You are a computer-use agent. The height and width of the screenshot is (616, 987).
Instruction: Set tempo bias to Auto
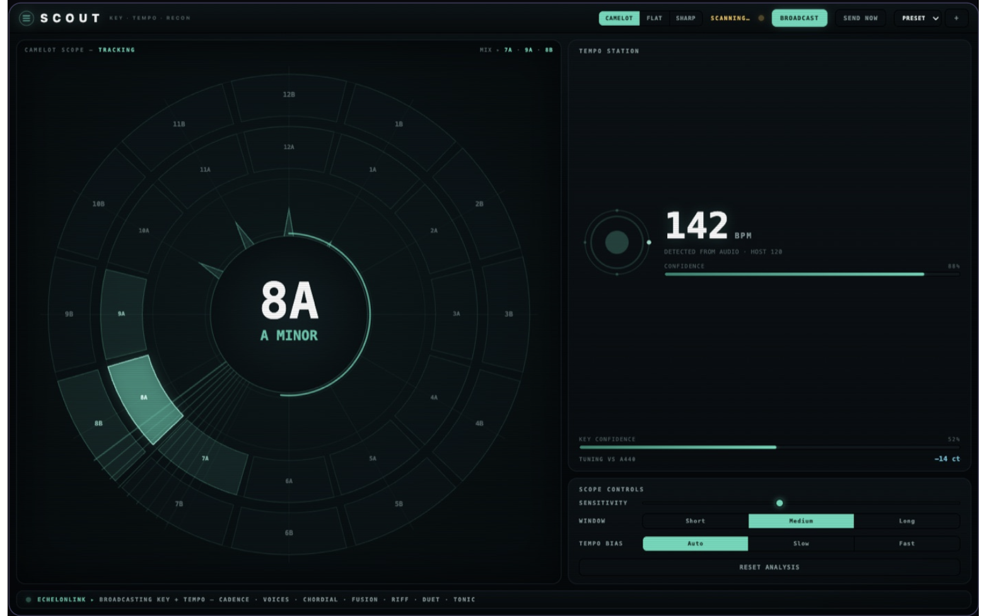point(696,544)
